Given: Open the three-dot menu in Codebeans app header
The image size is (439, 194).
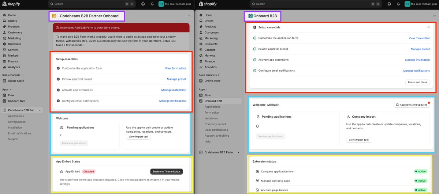Looking at the screenshot, I should coord(188,16).
